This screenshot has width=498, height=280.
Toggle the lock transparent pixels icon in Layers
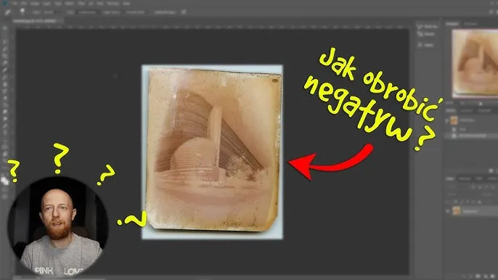456,202
